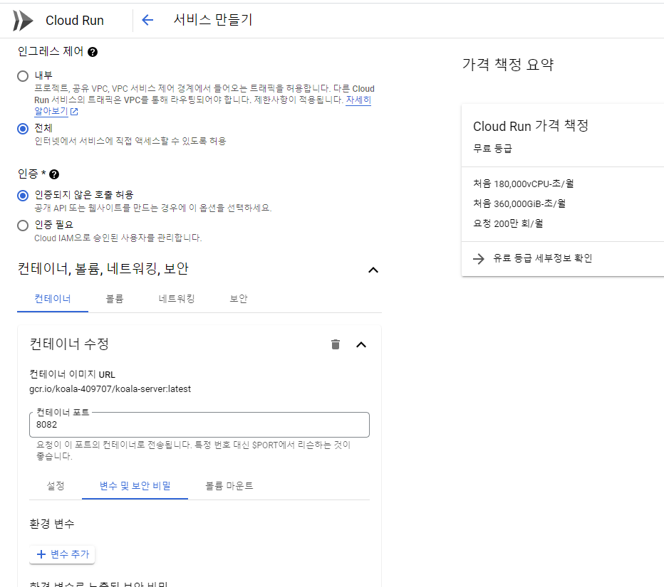664x587 pixels.
Task: Click the 서비스 만들기 page title
Action: [x=213, y=19]
